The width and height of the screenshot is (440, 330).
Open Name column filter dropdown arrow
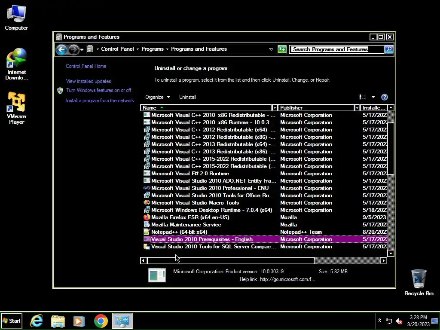point(275,108)
